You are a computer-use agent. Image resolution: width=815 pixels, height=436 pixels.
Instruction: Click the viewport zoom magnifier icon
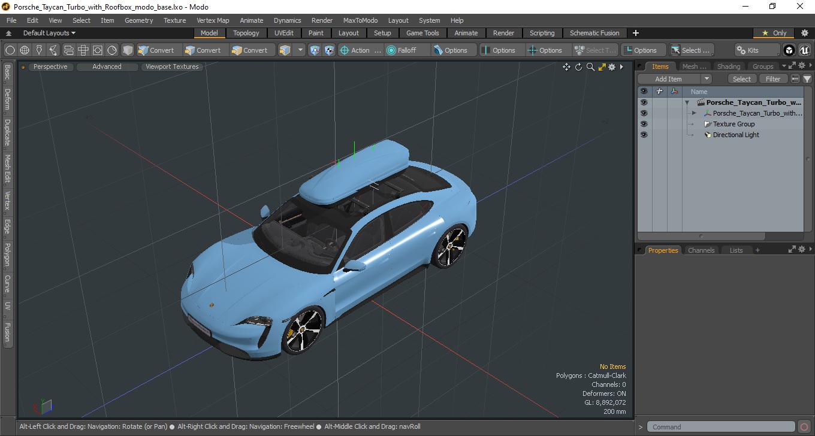pyautogui.click(x=590, y=67)
